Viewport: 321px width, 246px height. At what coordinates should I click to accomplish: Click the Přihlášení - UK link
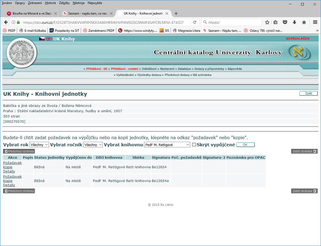tap(97, 69)
